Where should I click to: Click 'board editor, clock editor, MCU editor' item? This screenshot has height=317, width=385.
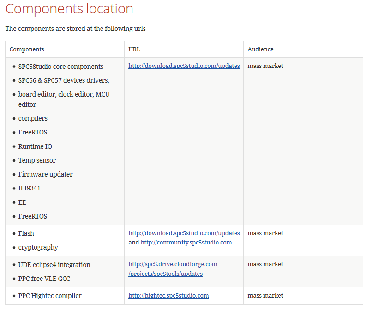click(64, 99)
